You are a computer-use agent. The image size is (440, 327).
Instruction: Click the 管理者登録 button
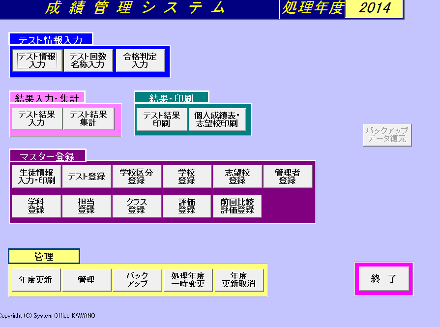point(288,177)
